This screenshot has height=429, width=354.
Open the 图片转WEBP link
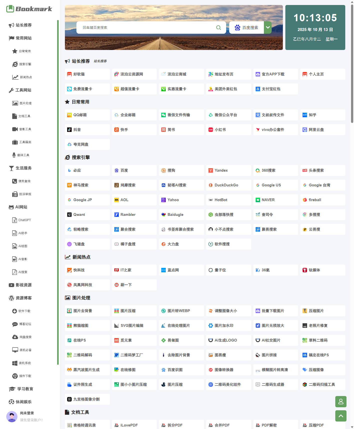[181, 311]
